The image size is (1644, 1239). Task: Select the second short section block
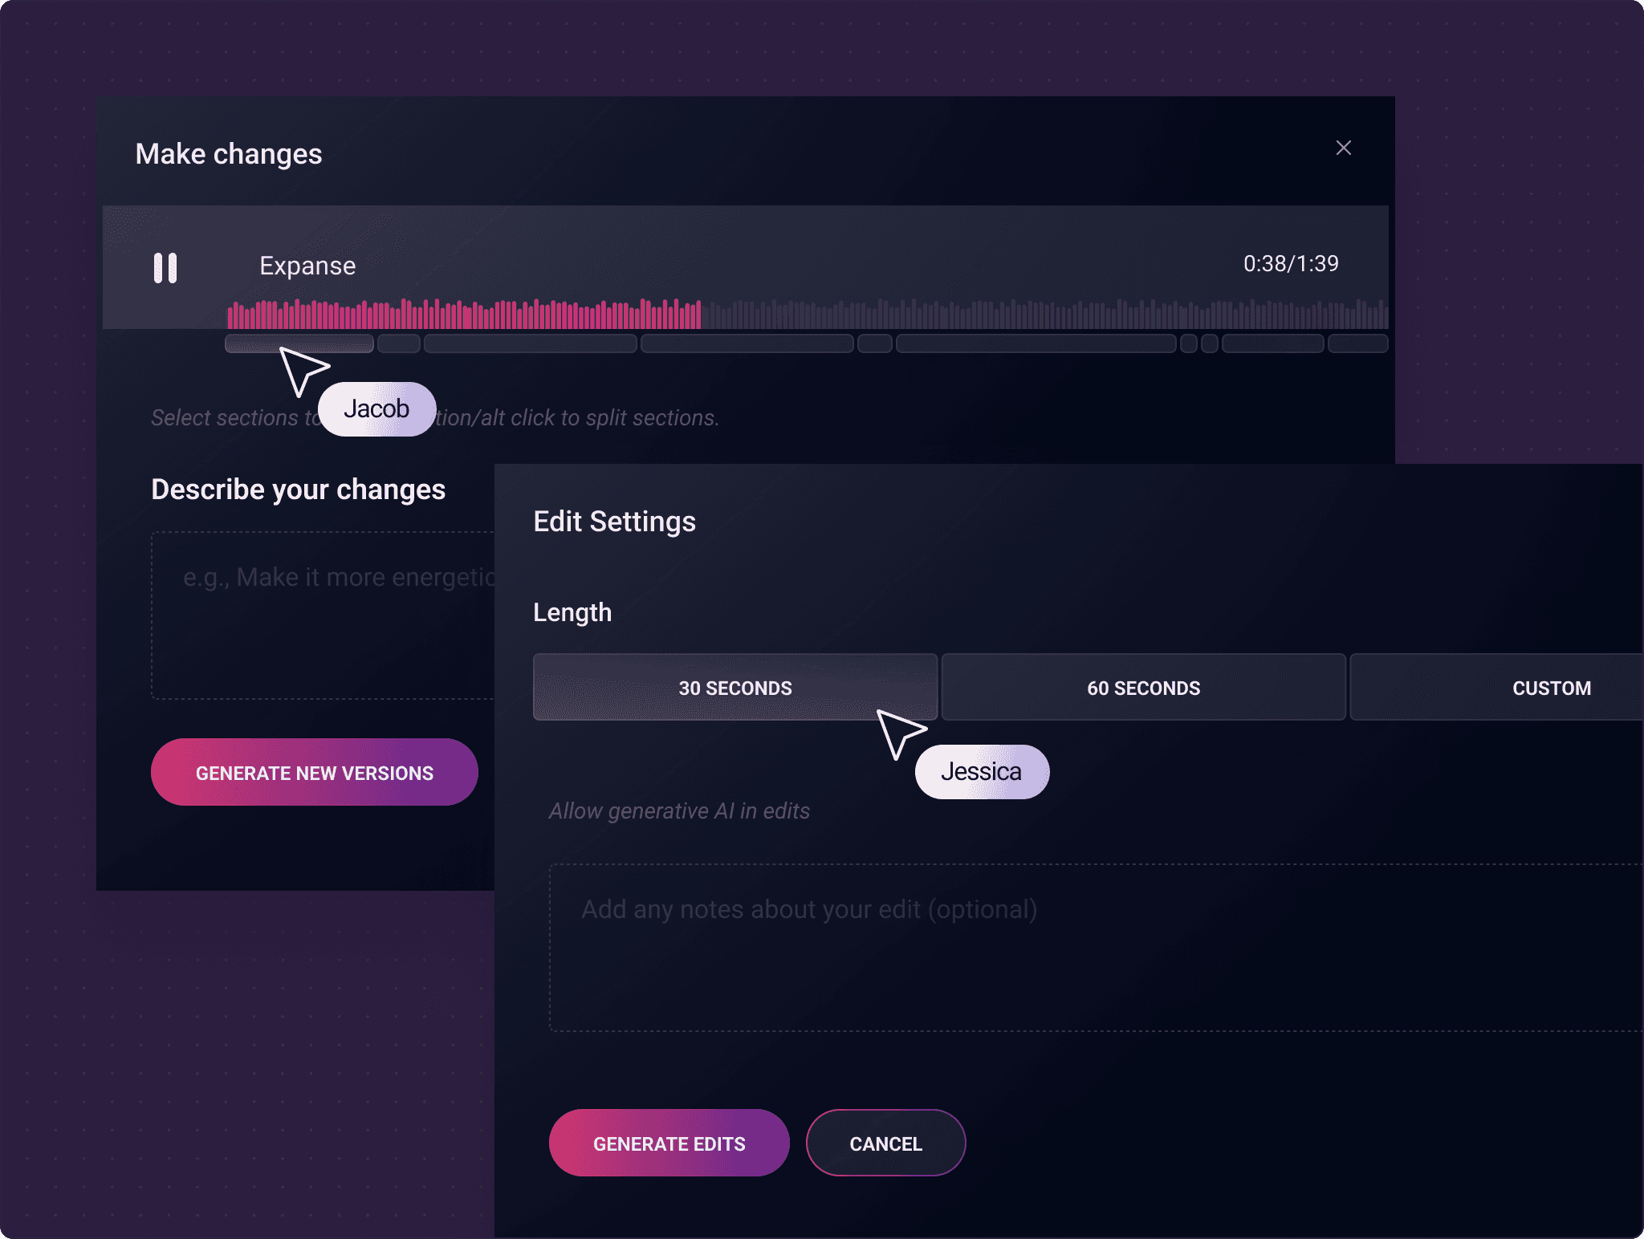(x=399, y=344)
